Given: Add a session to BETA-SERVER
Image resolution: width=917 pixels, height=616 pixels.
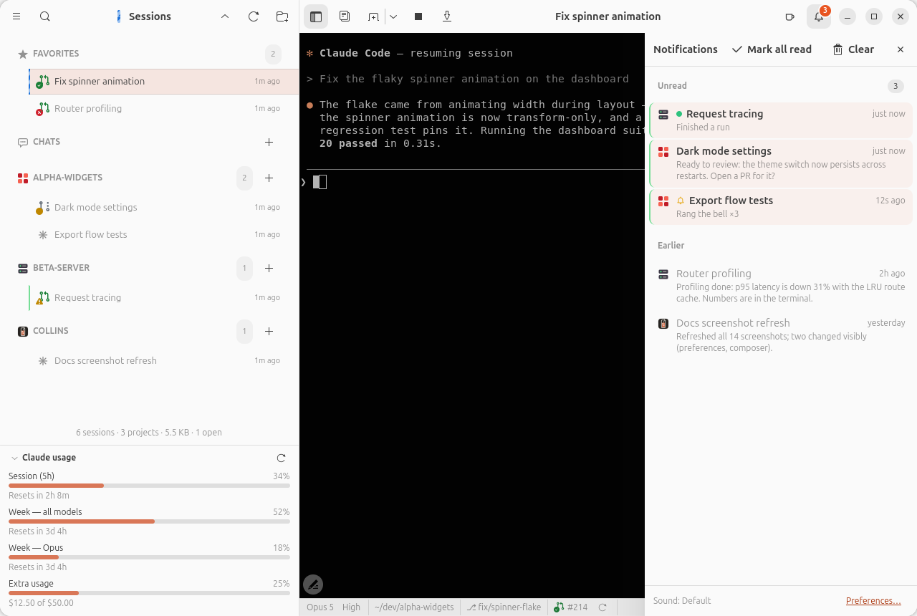Looking at the screenshot, I should coord(269,268).
